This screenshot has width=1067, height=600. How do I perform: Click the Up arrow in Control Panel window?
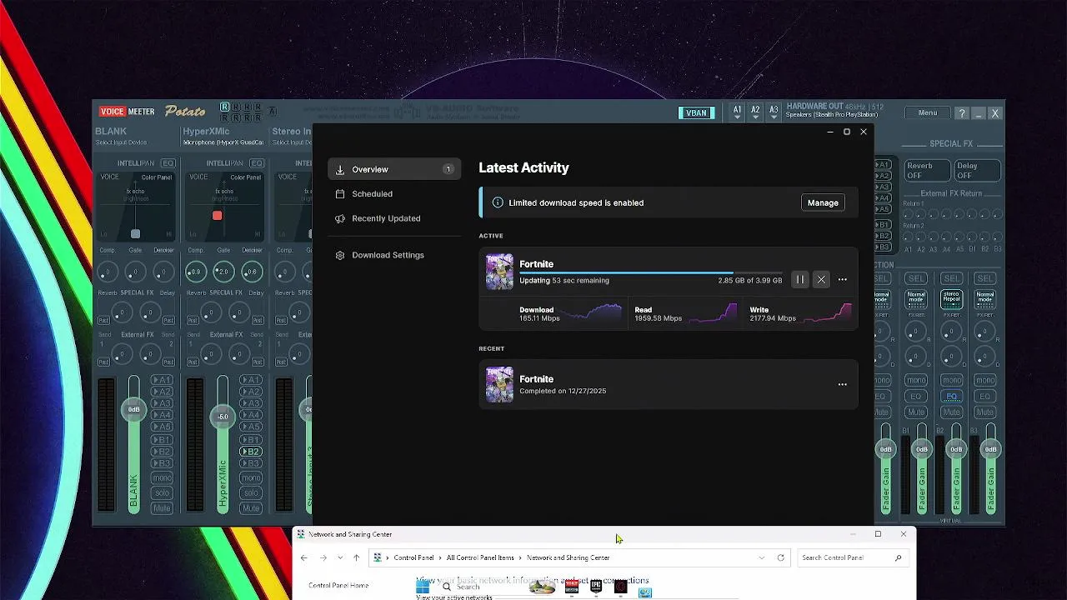coord(356,557)
